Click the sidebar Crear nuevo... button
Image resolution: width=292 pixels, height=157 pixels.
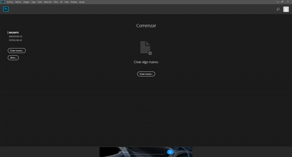click(x=17, y=51)
